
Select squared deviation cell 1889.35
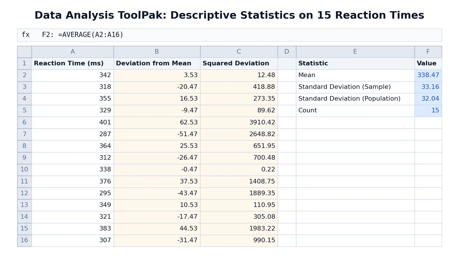click(239, 193)
